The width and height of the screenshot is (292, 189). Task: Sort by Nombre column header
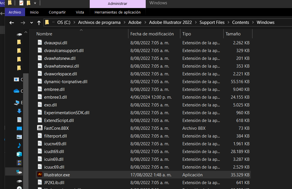pyautogui.click(x=44, y=34)
